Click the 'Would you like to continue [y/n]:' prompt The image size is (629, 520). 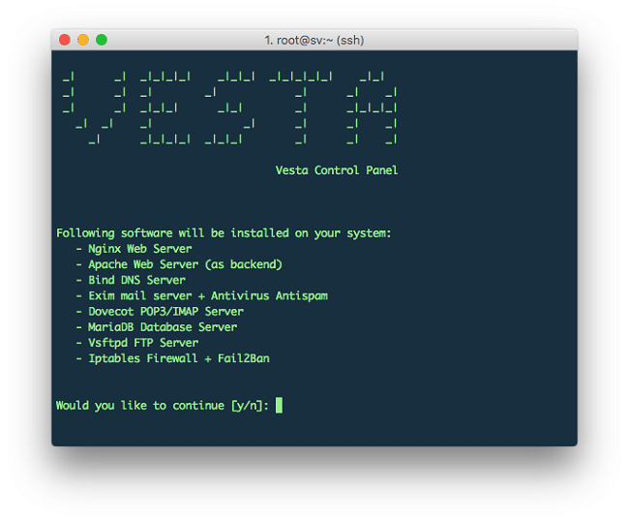(x=163, y=406)
